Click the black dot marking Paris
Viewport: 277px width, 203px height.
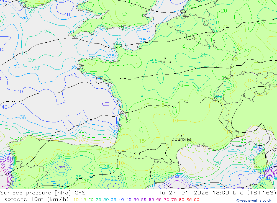pyautogui.click(x=165, y=58)
